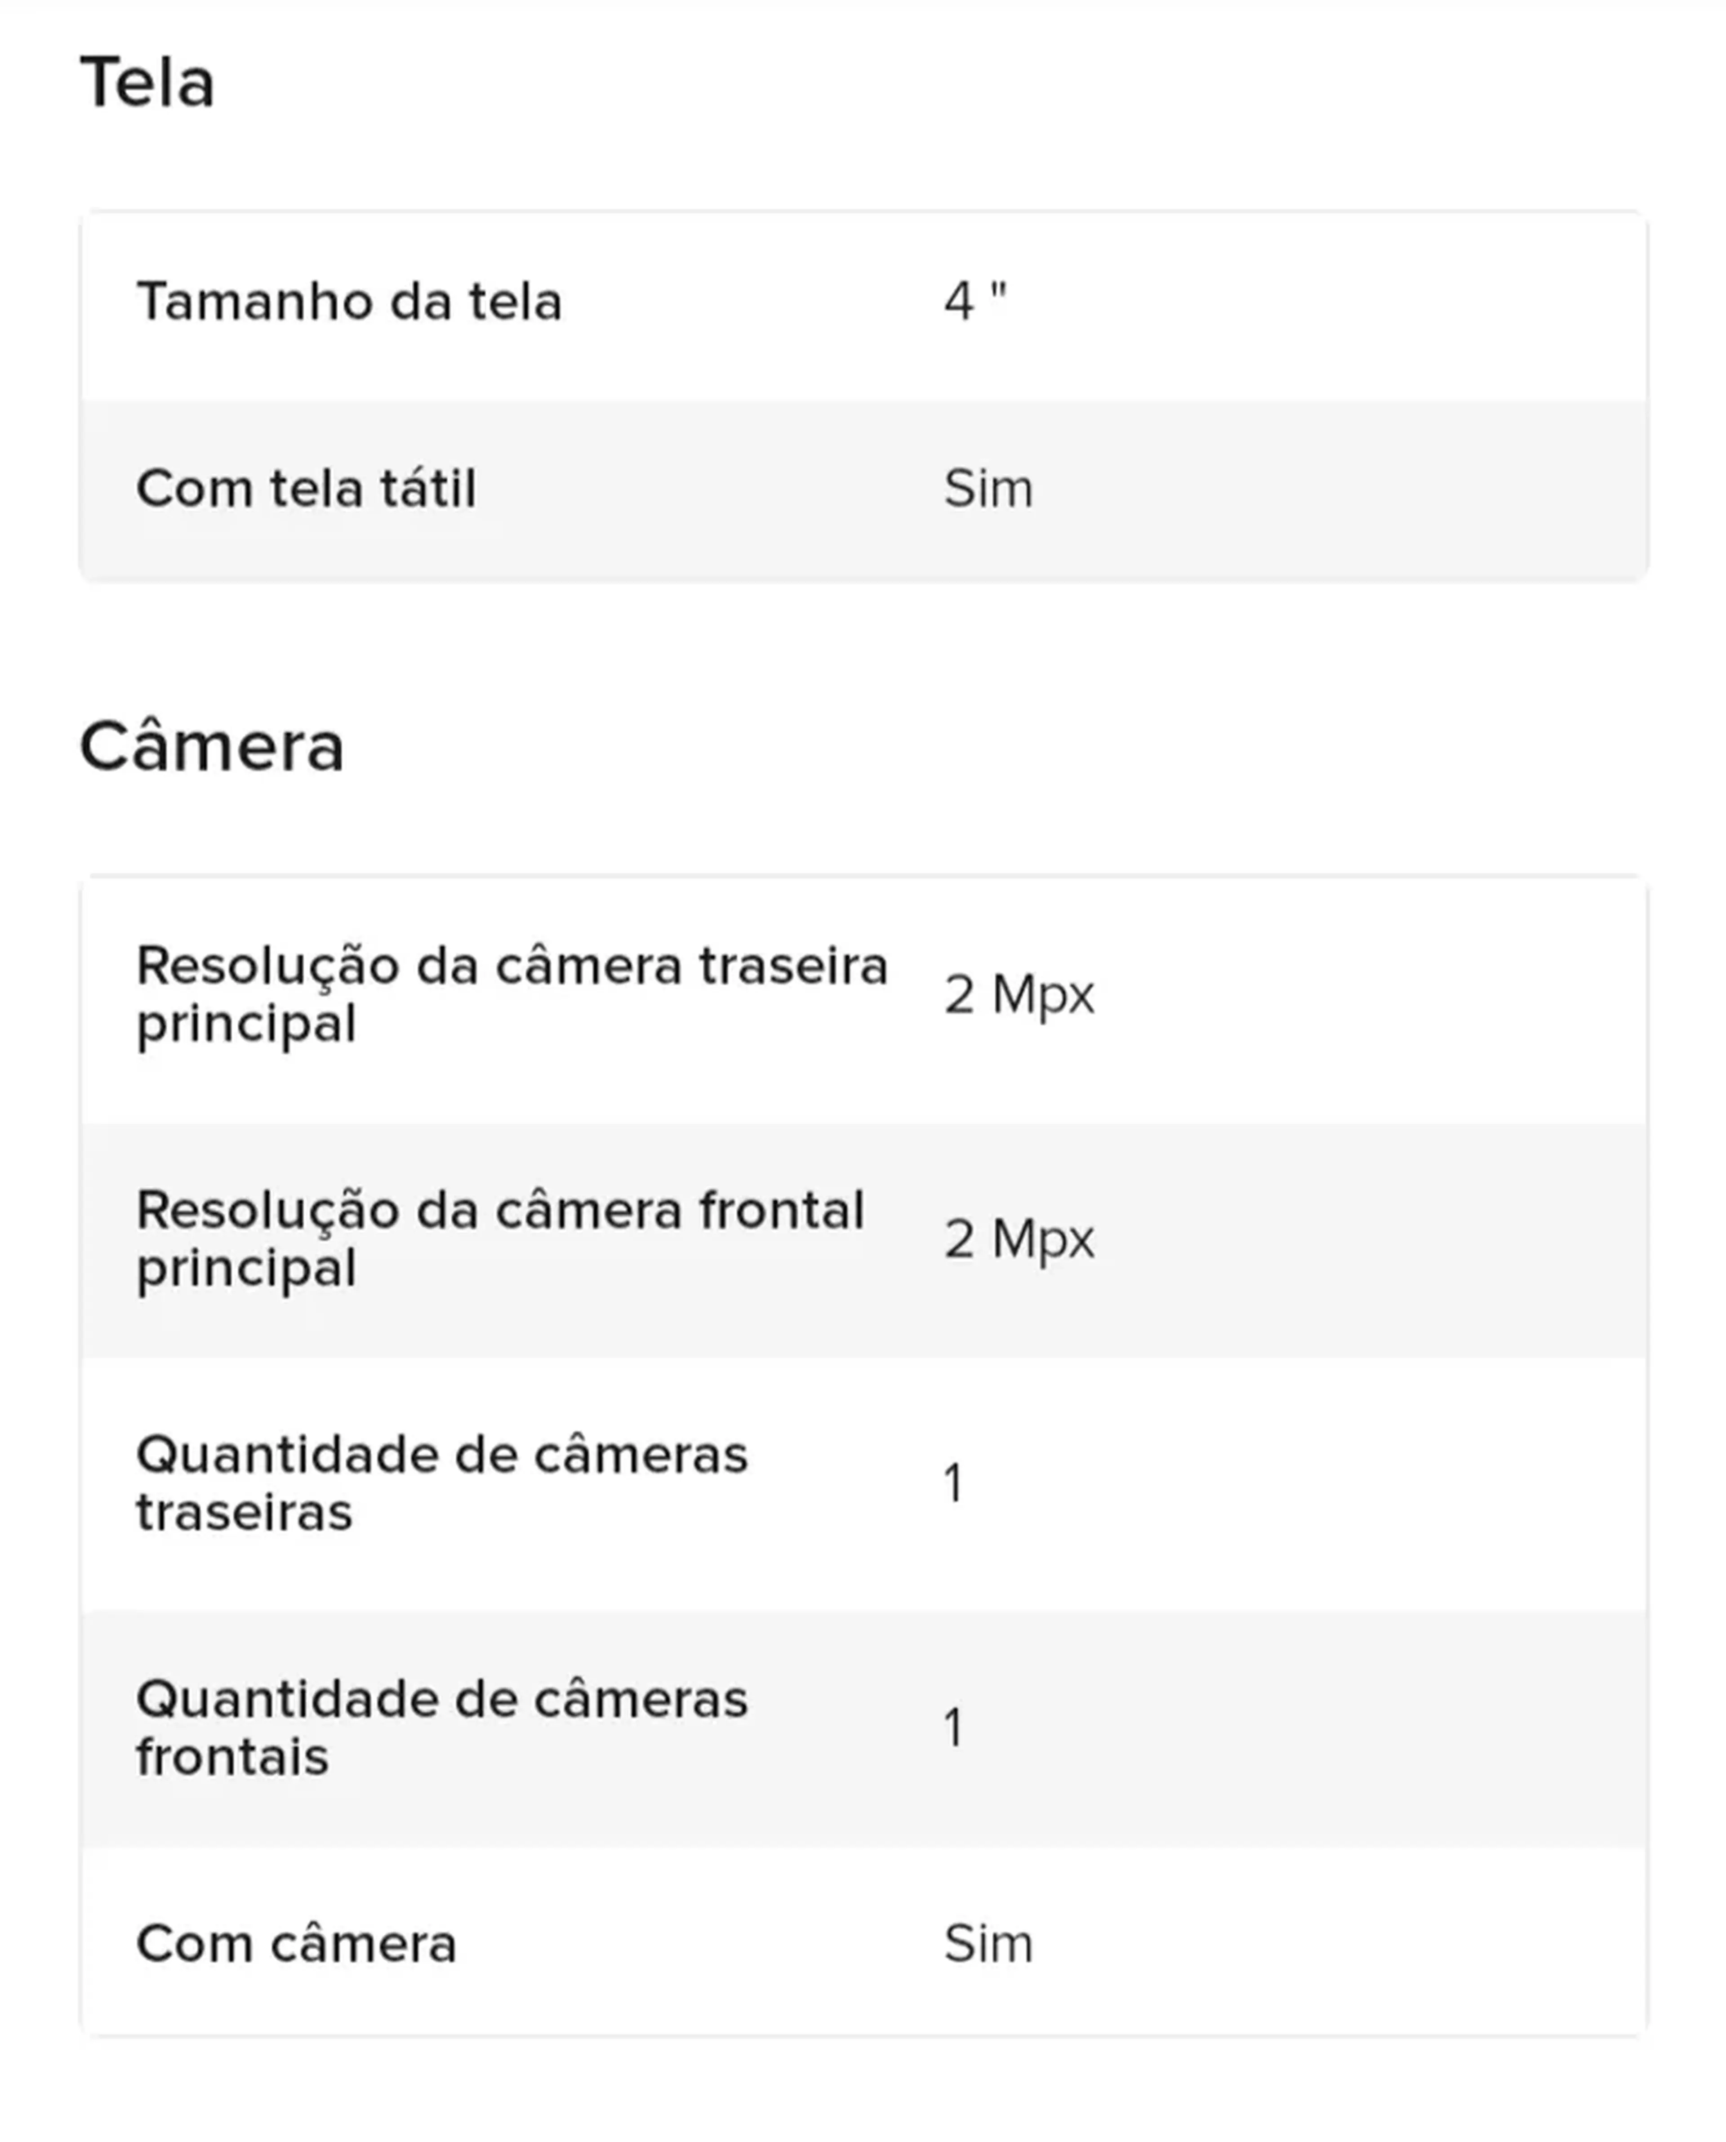Click the 2 Mpx front camera value
Screen dimensions: 1726x2142
(1019, 1239)
